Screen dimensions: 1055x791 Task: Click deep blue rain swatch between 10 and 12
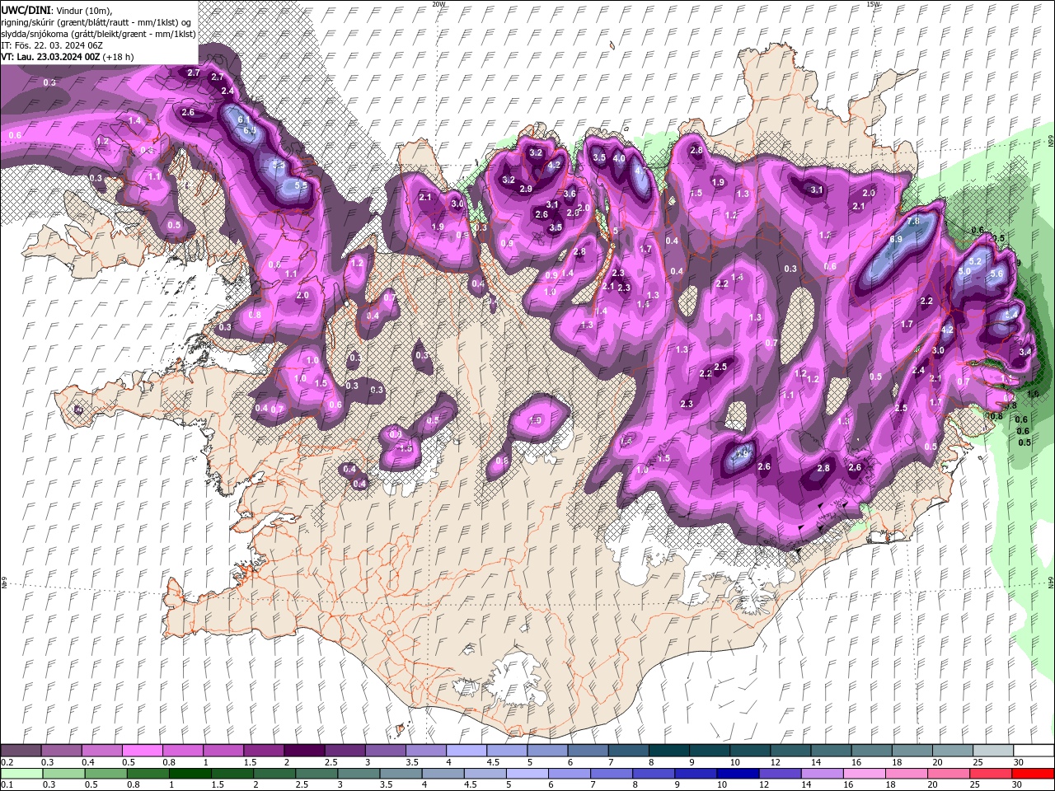click(x=738, y=774)
